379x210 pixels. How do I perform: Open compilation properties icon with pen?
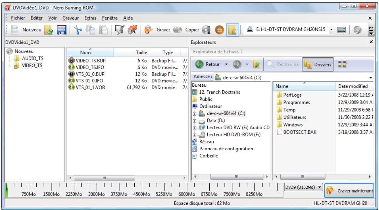(120, 30)
